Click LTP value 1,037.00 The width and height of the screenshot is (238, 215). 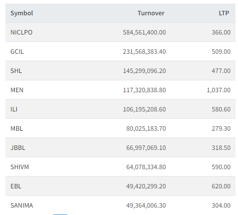click(x=219, y=90)
